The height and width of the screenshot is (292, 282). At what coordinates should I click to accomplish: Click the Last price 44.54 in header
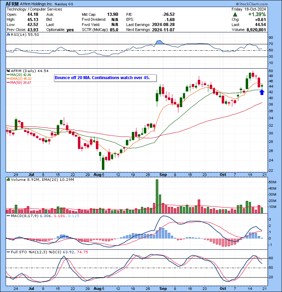[x=260, y=25]
